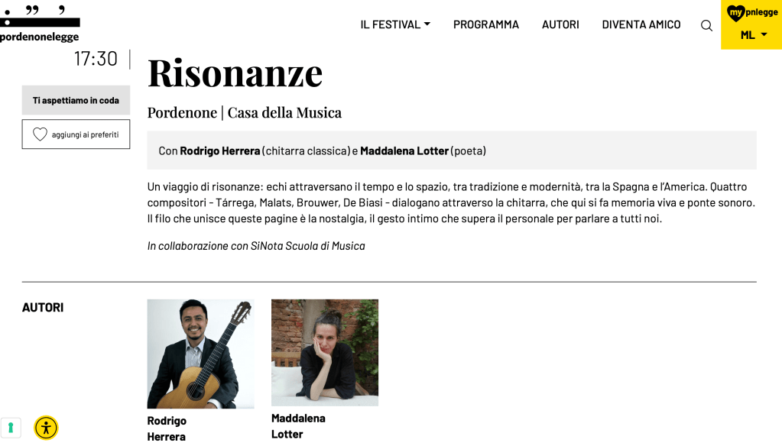
Task: Click the green keyhole privacy icon
Action: click(10, 428)
